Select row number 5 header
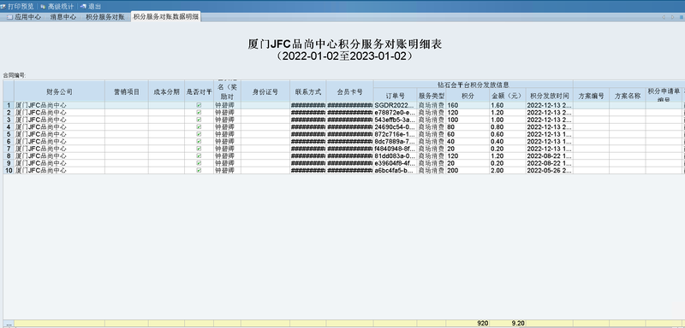Image resolution: width=685 pixels, height=328 pixels. pyautogui.click(x=9, y=134)
